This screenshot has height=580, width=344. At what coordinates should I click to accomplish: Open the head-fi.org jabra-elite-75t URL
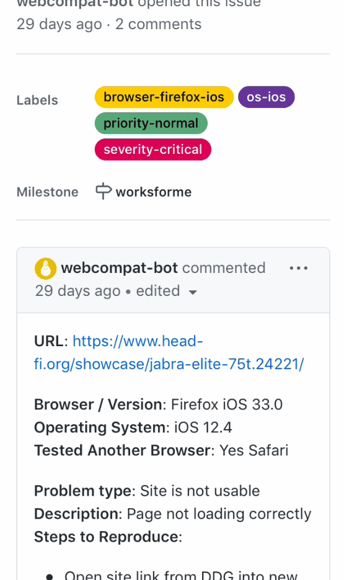click(x=169, y=352)
